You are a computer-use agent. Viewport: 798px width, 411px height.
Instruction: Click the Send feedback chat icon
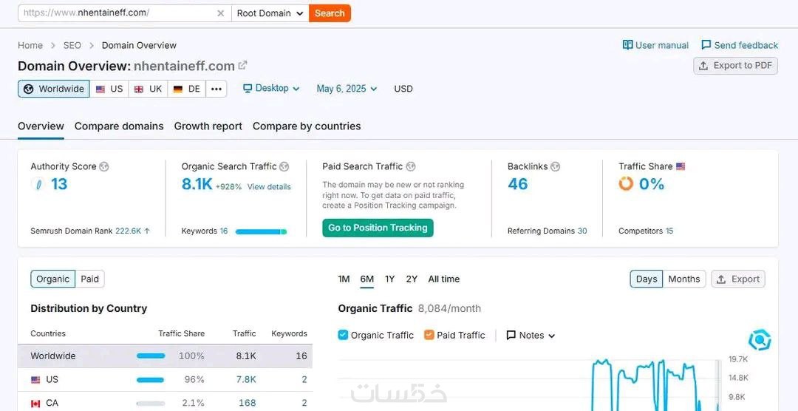click(706, 45)
